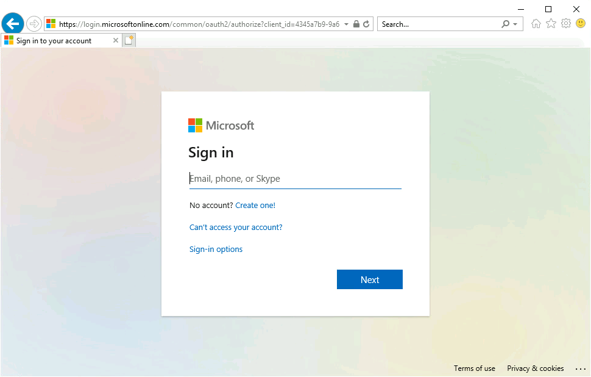Open the Create one! account link
This screenshot has height=377, width=591.
click(x=255, y=205)
